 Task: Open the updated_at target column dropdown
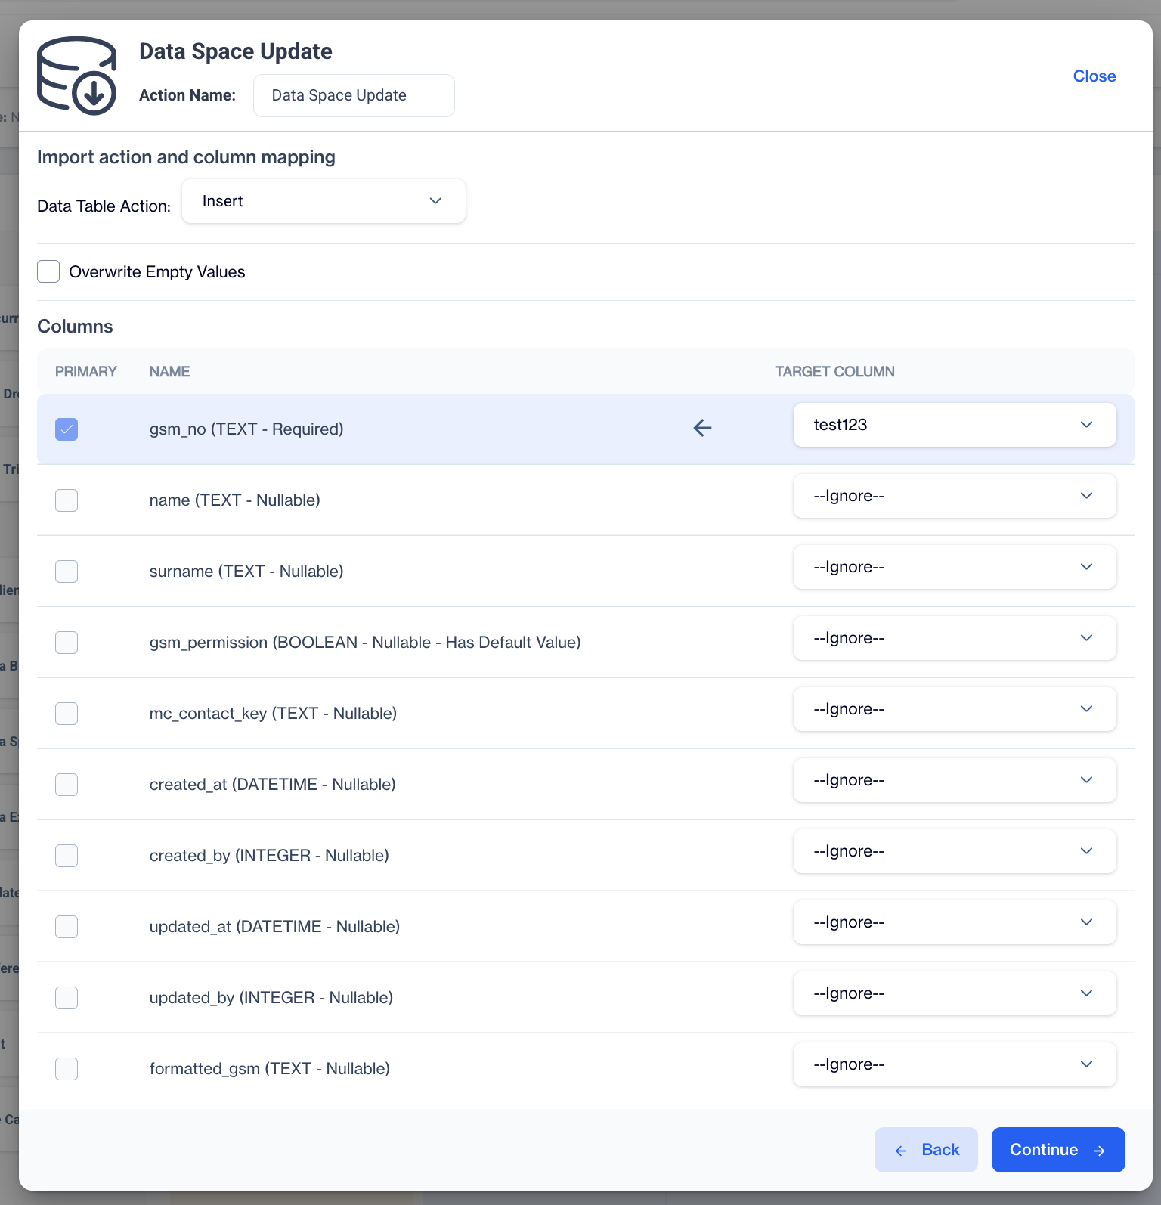[955, 922]
